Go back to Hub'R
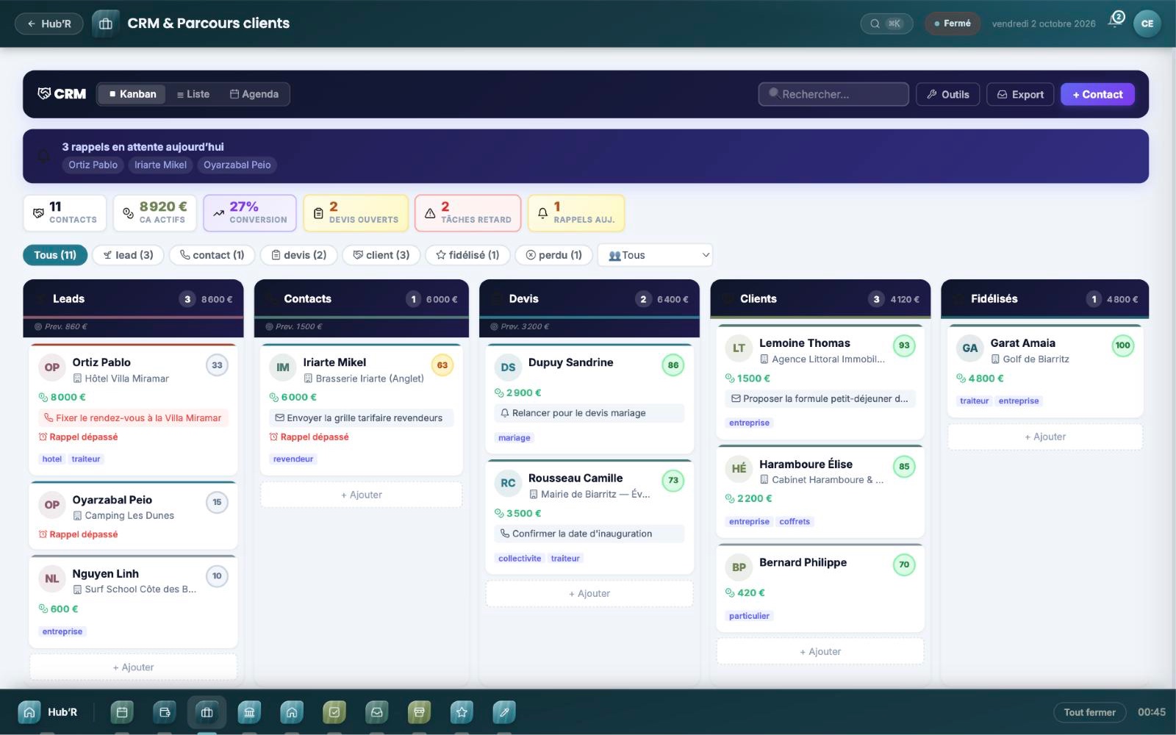 pos(49,24)
